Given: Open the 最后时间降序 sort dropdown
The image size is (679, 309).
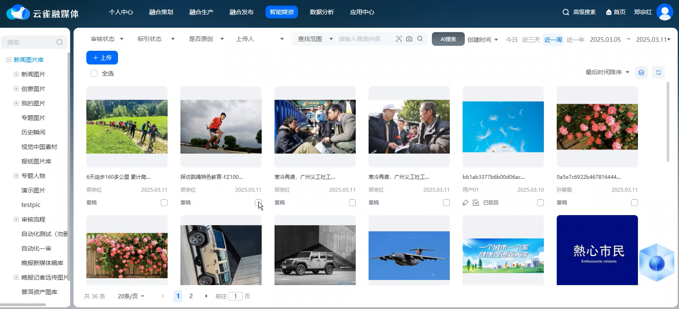Looking at the screenshot, I should pos(607,72).
